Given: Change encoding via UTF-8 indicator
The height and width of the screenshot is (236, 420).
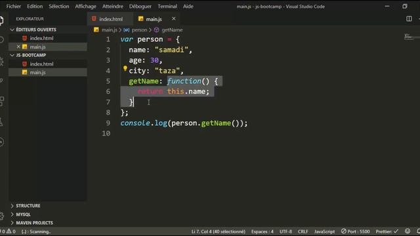Looking at the screenshot, I should 286,231.
